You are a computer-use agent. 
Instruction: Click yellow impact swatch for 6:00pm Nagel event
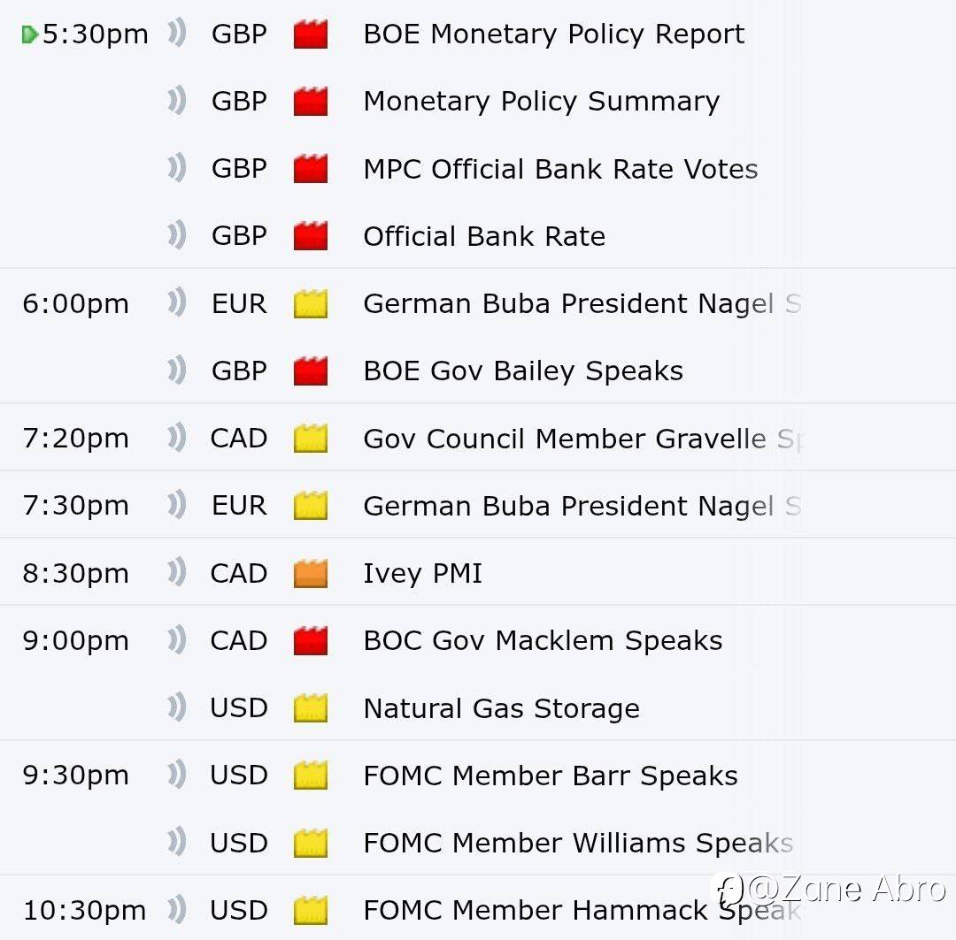(311, 304)
